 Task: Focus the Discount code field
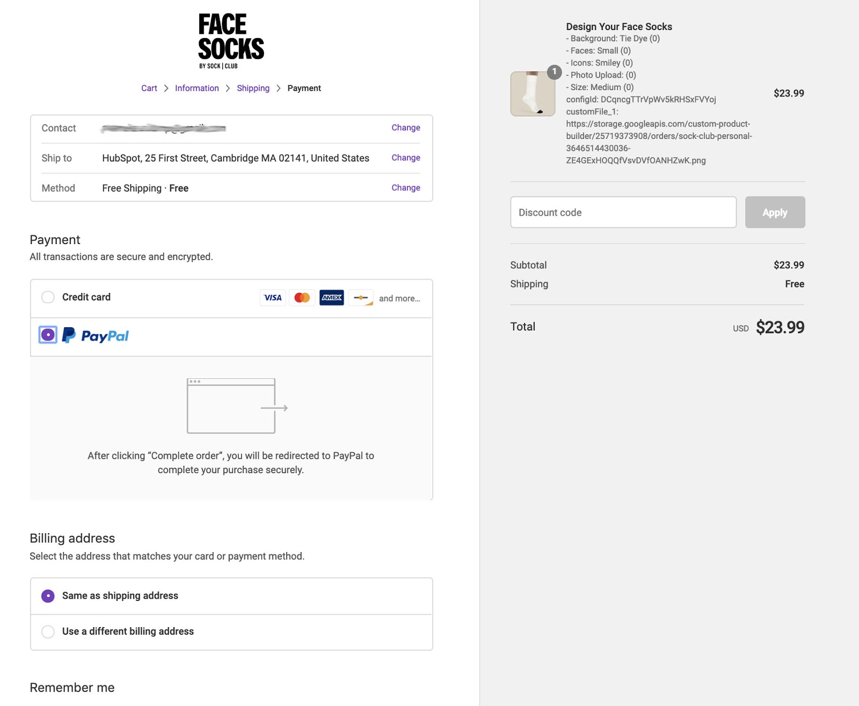click(x=623, y=212)
